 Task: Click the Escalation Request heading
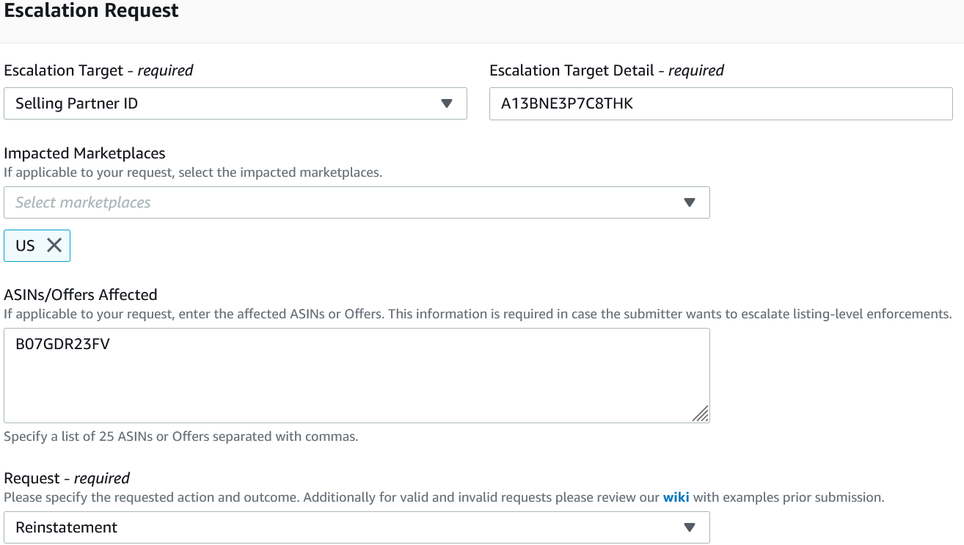(x=91, y=11)
